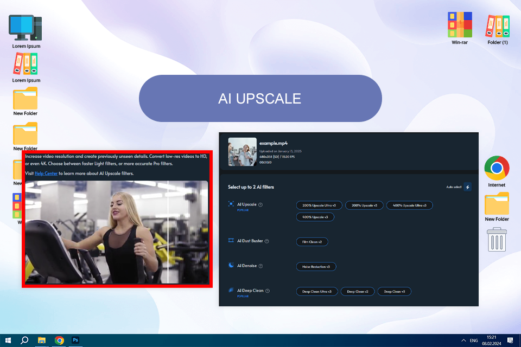Open Chrome from the taskbar
Image resolution: width=521 pixels, height=347 pixels.
(x=59, y=340)
